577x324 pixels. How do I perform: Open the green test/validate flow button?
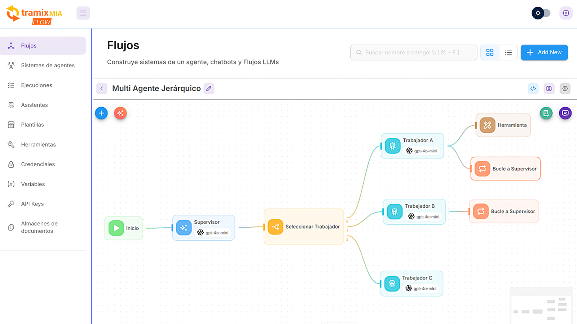(x=546, y=113)
